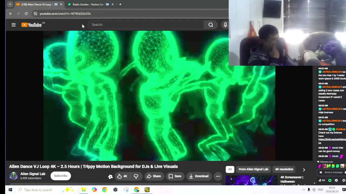The height and width of the screenshot is (194, 346).
Task: Select the 4K resolution filter chip
Action: (284, 169)
